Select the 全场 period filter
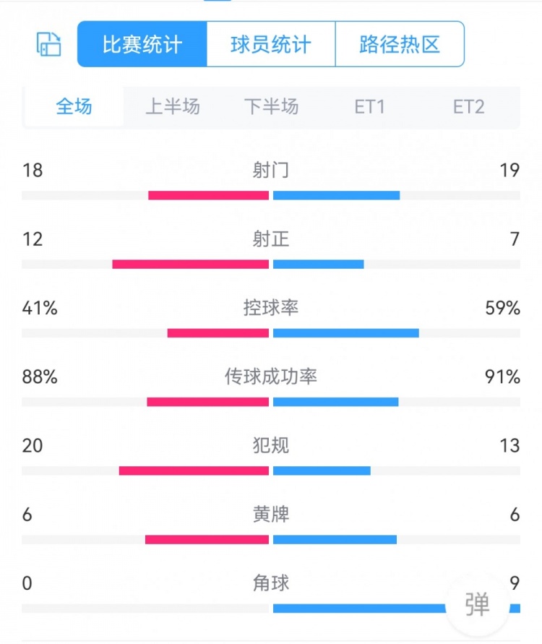 tap(74, 108)
